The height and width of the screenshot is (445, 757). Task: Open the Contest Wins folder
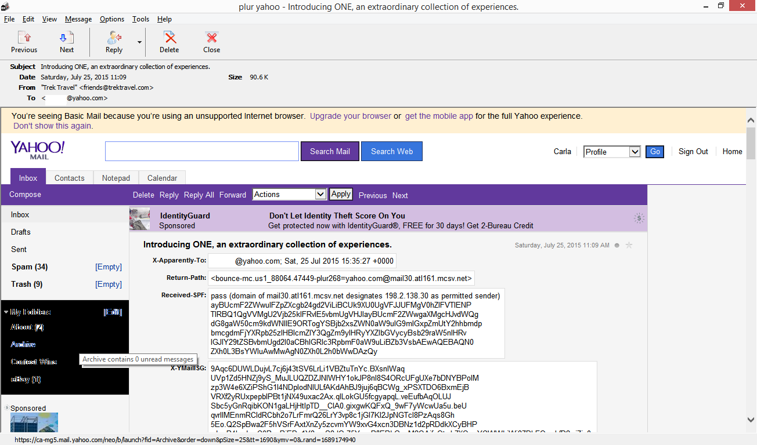(x=34, y=362)
